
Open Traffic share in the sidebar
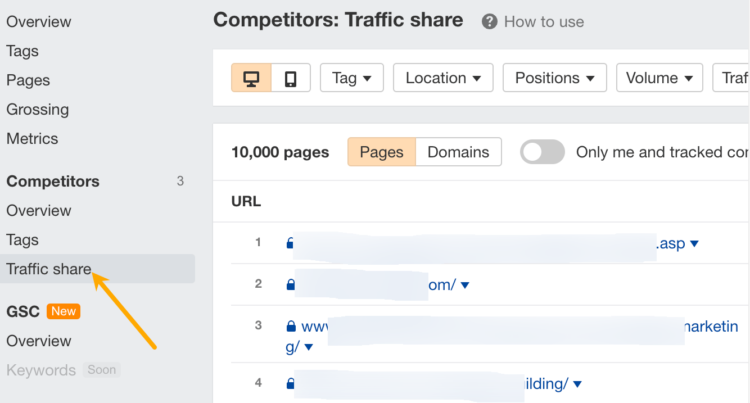tap(49, 269)
